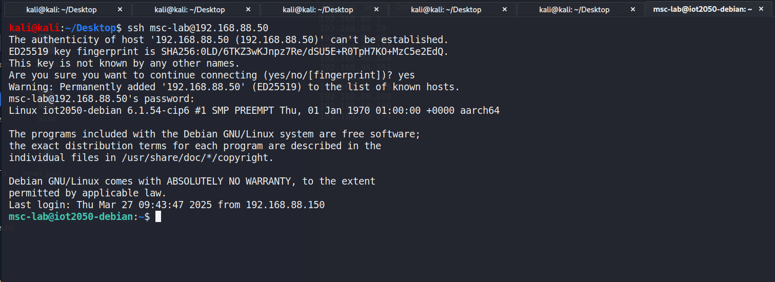Close the third kali@kali tab with its X
This screenshot has width=775, height=282.
[376, 9]
